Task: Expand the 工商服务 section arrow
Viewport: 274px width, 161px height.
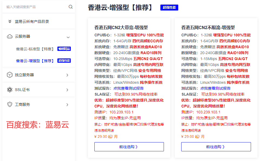Action: coord(67,104)
